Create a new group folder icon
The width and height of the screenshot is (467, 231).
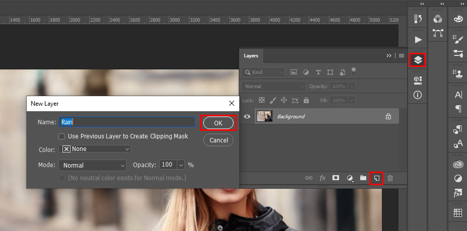click(363, 178)
